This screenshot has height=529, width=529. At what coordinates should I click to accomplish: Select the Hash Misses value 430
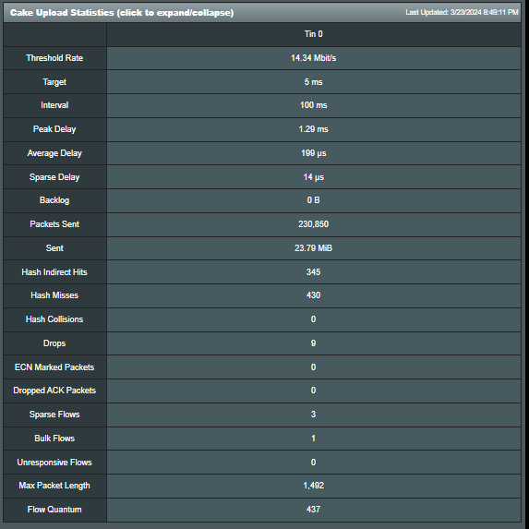[x=313, y=295]
